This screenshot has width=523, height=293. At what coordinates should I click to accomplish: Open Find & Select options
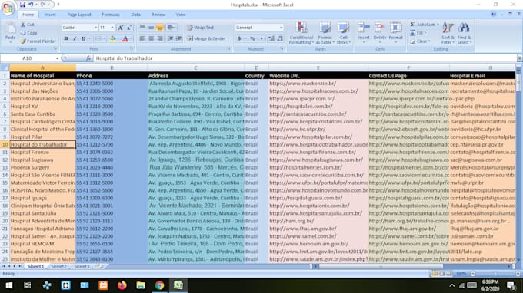click(464, 32)
